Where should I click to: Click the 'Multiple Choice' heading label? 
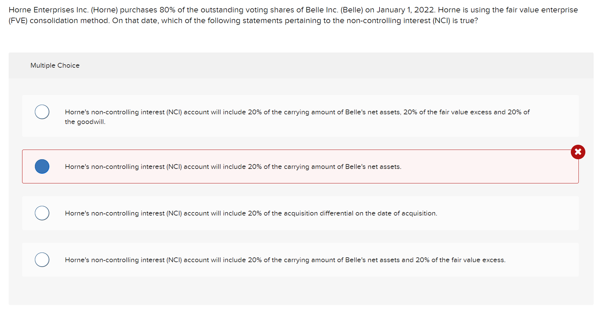(x=55, y=65)
